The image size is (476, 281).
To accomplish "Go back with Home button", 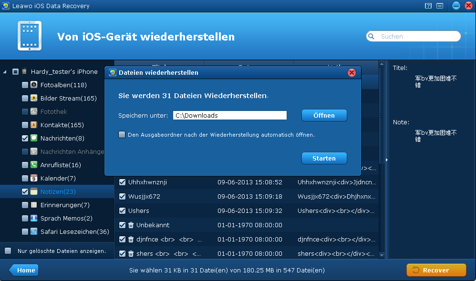I will pos(24,270).
